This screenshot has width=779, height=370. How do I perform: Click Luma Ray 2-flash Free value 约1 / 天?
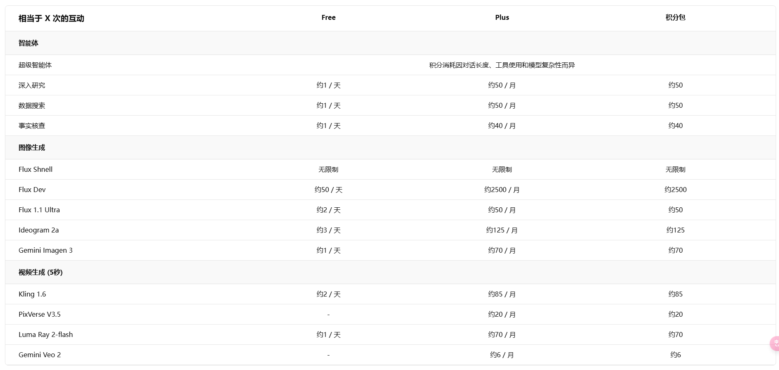tap(328, 334)
